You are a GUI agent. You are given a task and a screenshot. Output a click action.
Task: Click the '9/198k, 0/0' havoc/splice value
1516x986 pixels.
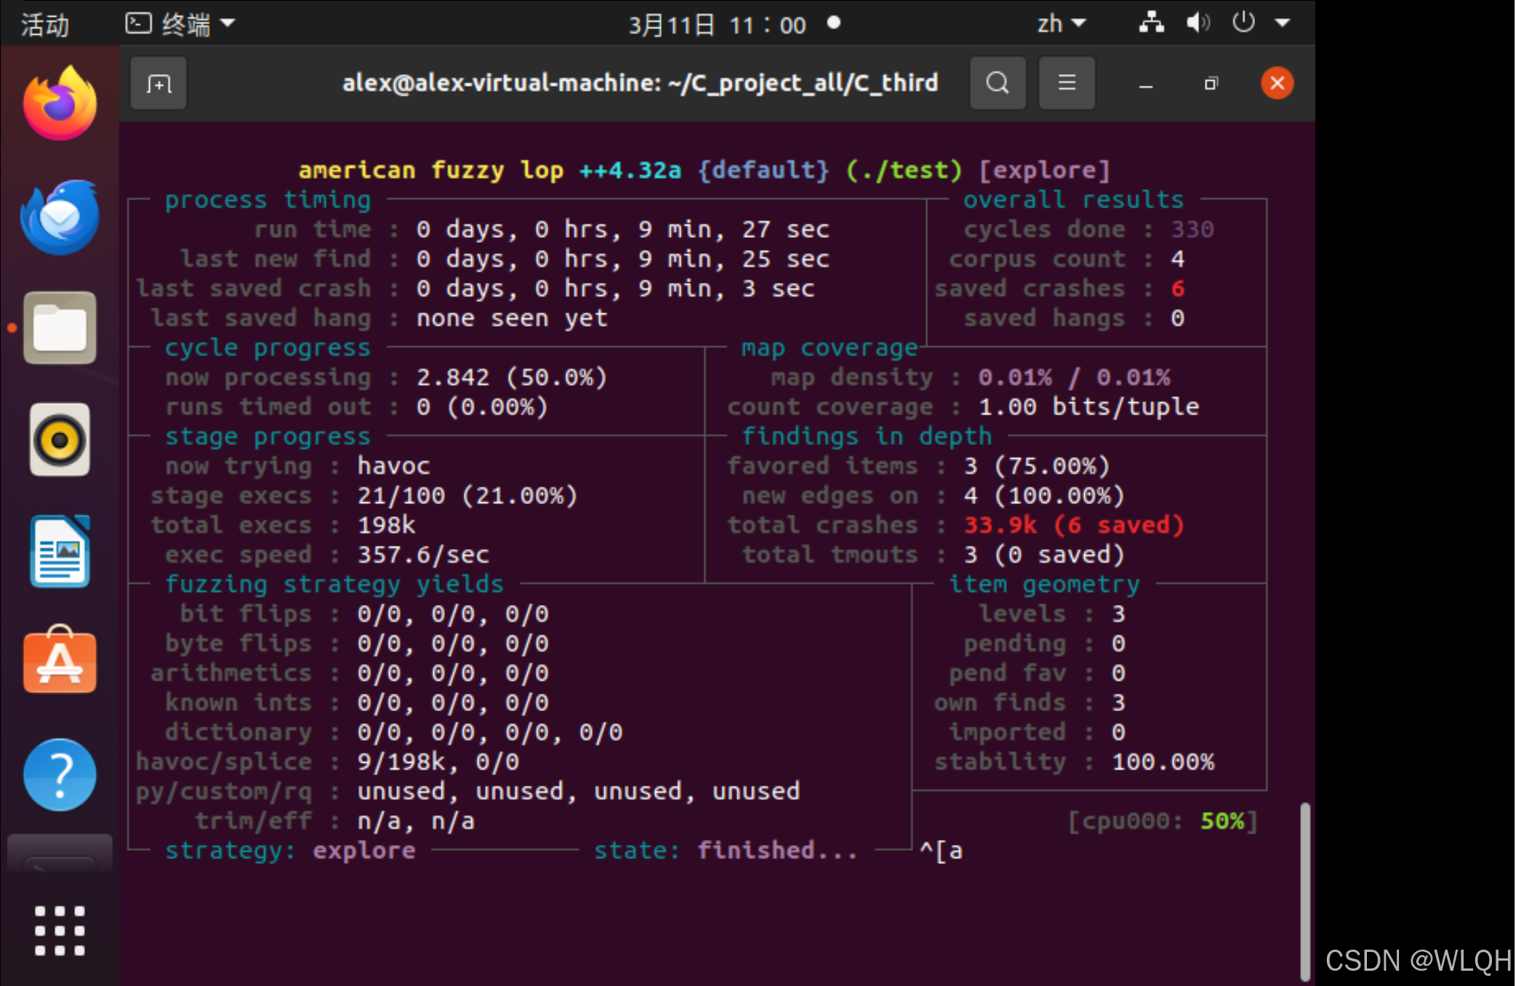click(x=438, y=762)
